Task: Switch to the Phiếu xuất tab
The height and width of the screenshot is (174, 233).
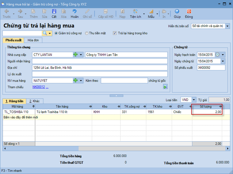Action: click(x=13, y=40)
